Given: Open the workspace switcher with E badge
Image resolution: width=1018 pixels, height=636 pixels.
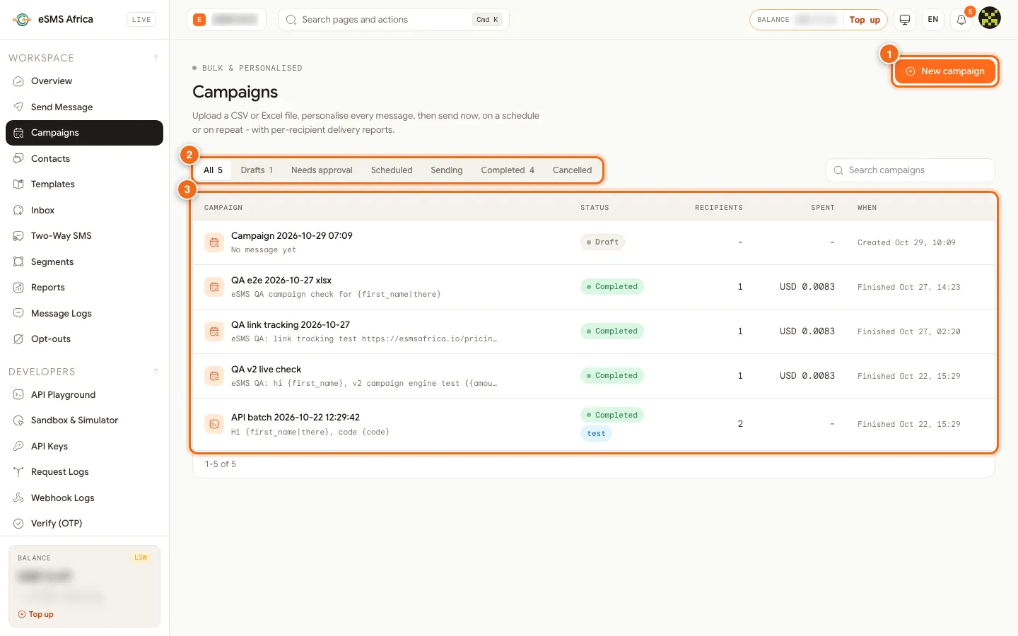Looking at the screenshot, I should pos(226,20).
